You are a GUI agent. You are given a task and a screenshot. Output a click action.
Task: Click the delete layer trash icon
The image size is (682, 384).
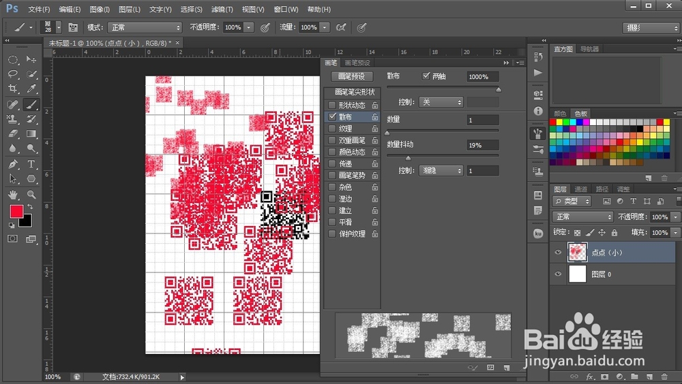coord(664,377)
